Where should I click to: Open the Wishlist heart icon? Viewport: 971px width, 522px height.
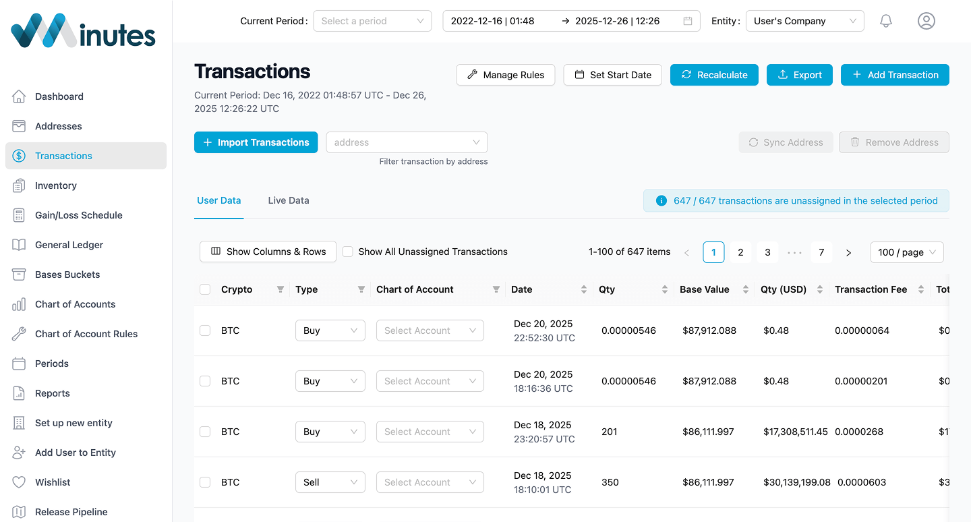click(20, 482)
